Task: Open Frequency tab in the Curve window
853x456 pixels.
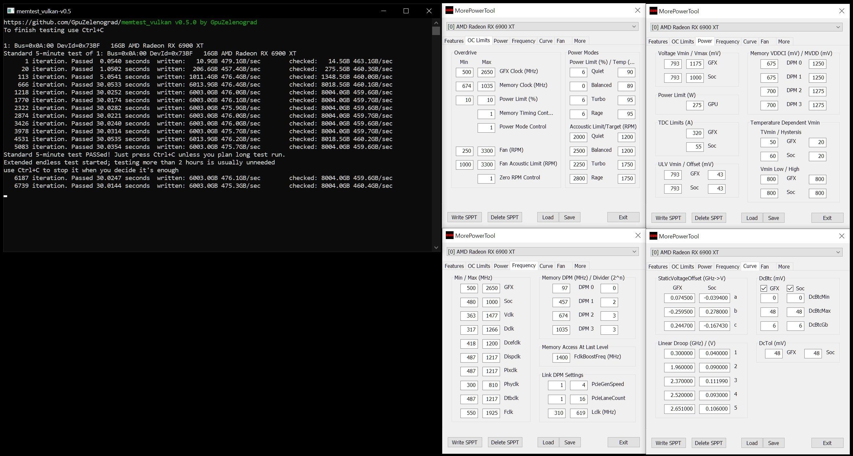Action: pyautogui.click(x=727, y=267)
